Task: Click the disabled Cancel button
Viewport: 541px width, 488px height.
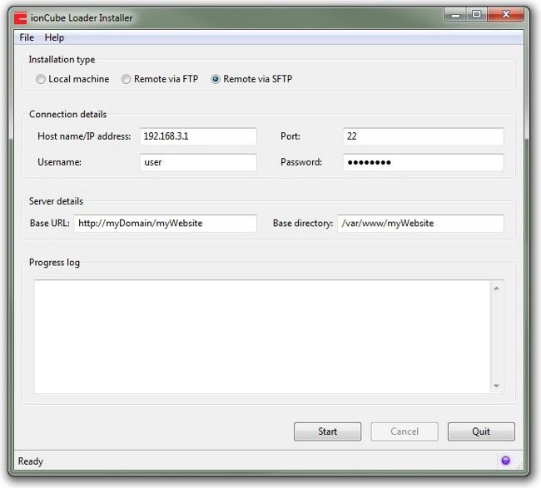Action: tap(405, 431)
